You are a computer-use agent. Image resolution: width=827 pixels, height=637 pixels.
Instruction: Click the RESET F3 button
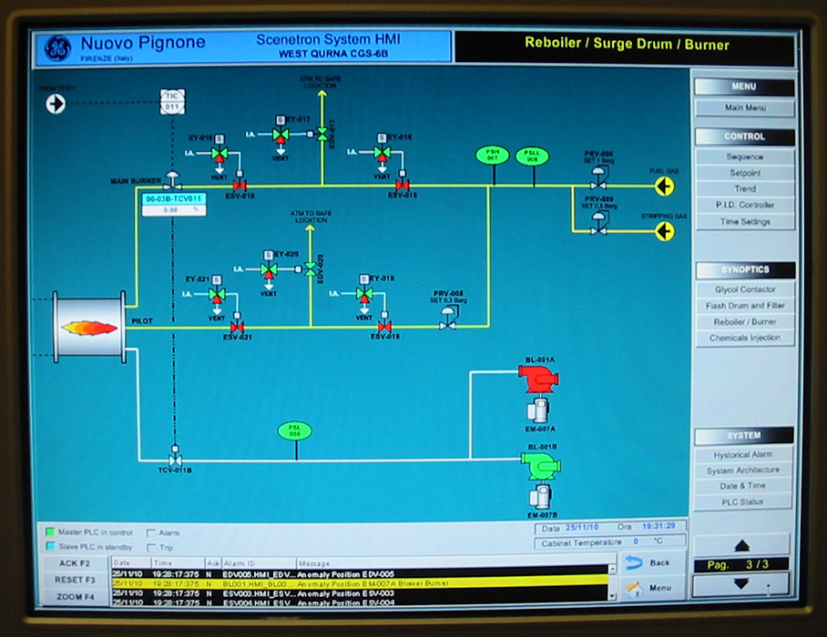(x=75, y=580)
